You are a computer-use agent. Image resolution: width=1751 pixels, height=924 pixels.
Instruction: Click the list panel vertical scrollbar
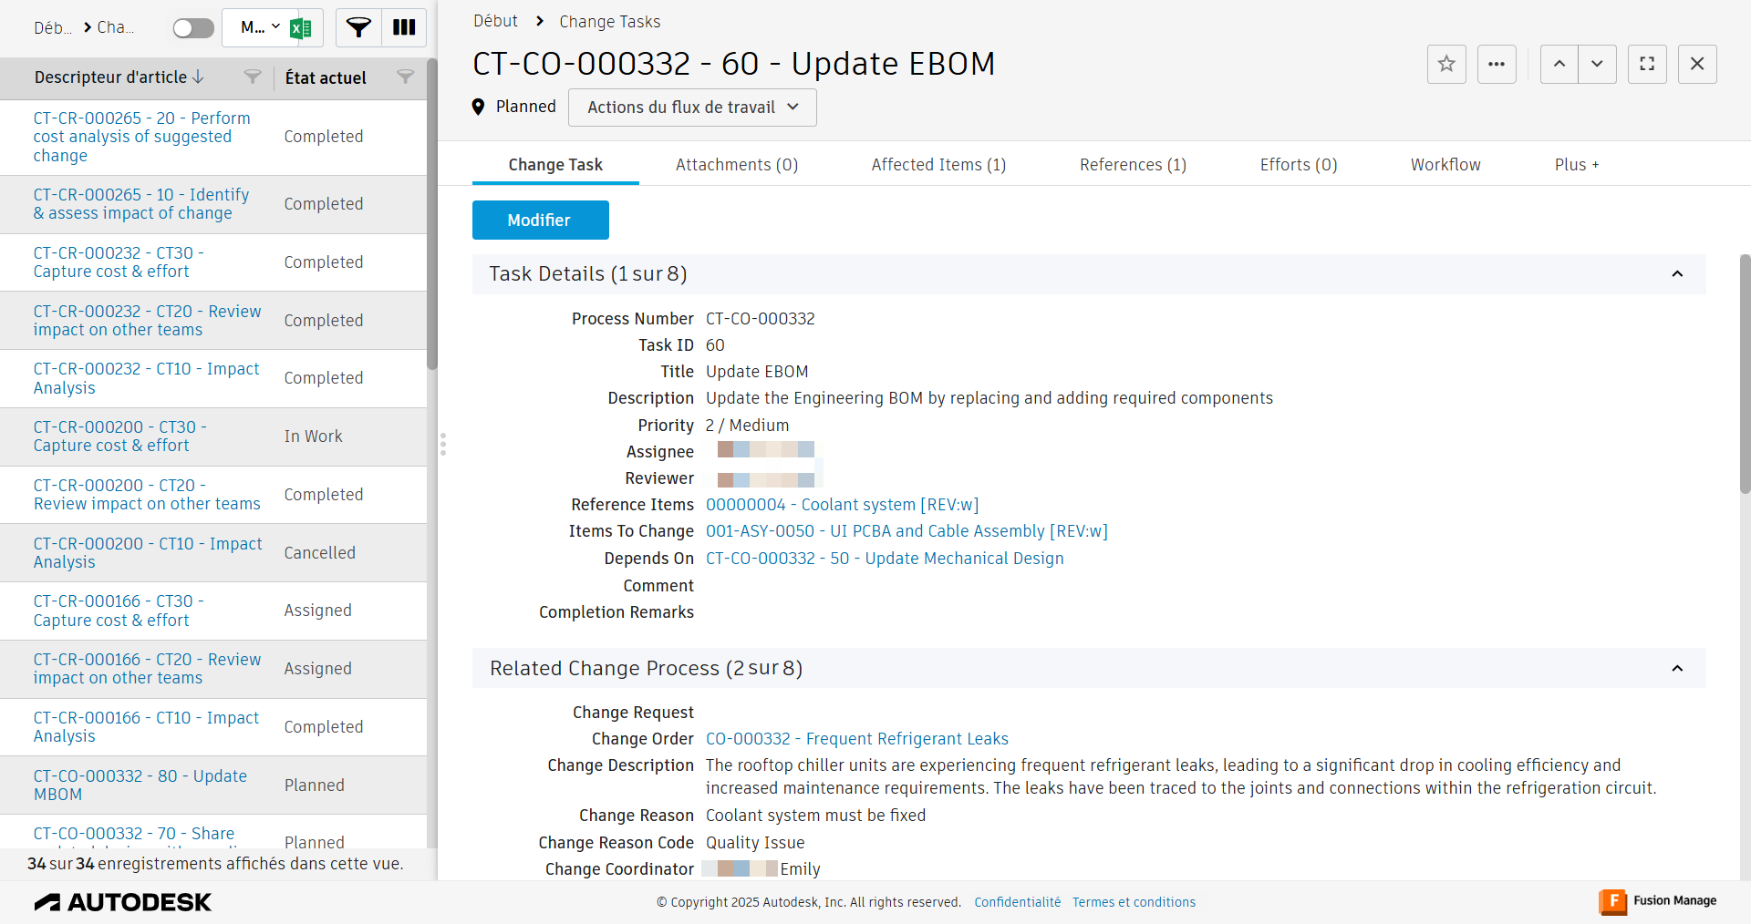point(432,214)
